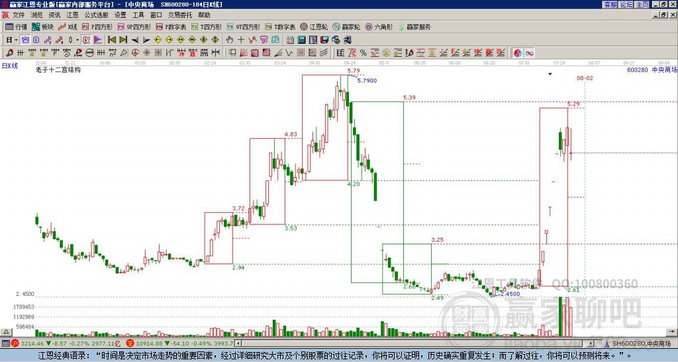Image resolution: width=678 pixels, height=362 pixels.
Task: Toggle the 权 adjusted-price button
Action: [x=86, y=40]
